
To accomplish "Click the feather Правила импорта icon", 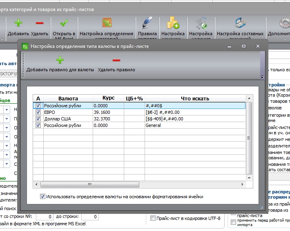I will (147, 23).
